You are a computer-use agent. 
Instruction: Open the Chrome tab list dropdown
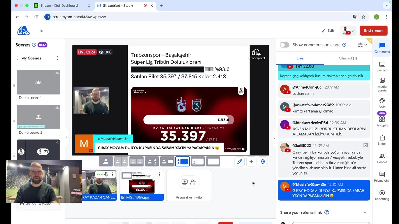387,5
